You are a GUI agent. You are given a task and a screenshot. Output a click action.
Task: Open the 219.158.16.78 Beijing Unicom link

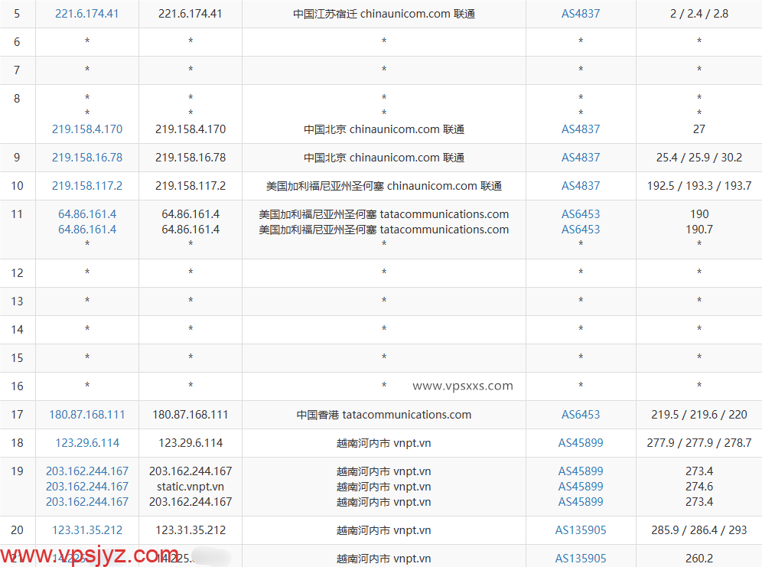click(86, 158)
